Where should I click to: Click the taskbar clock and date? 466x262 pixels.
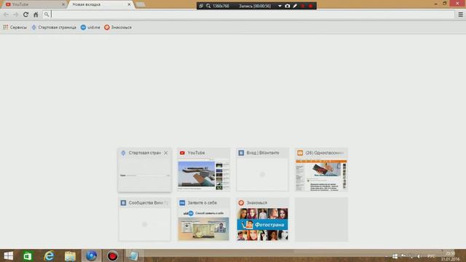(x=450, y=256)
